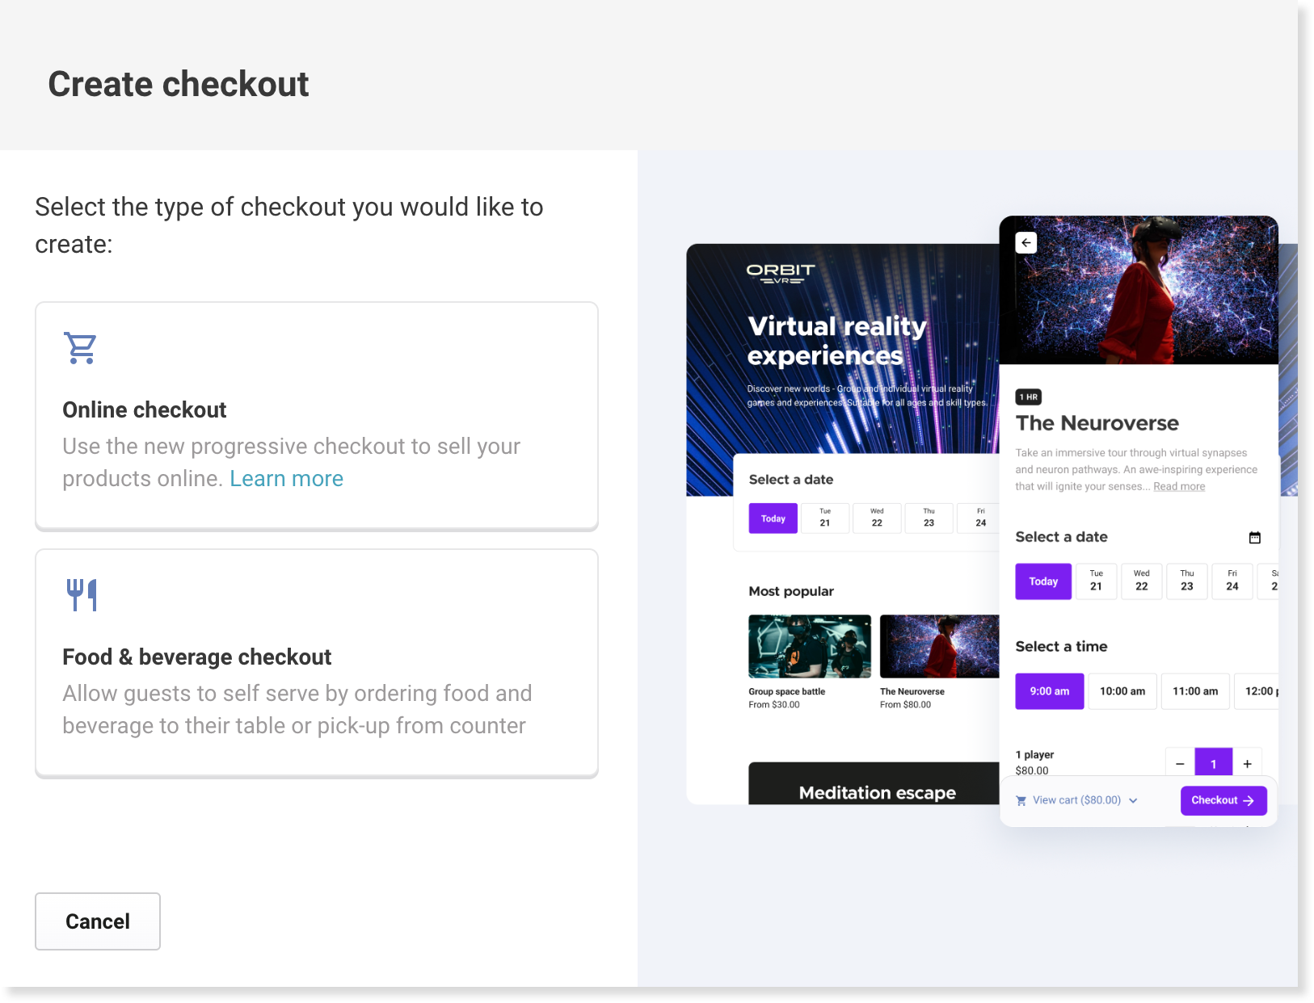Click the purple Checkout button
The width and height of the screenshot is (1314, 1003).
[x=1223, y=800]
